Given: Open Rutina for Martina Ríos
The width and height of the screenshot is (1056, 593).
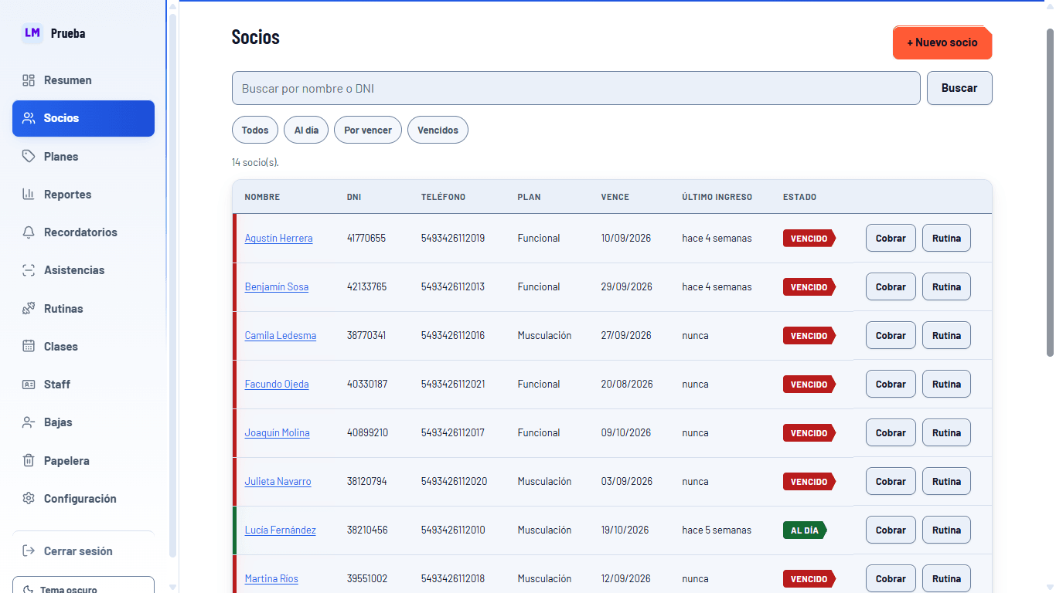Looking at the screenshot, I should pyautogui.click(x=946, y=578).
